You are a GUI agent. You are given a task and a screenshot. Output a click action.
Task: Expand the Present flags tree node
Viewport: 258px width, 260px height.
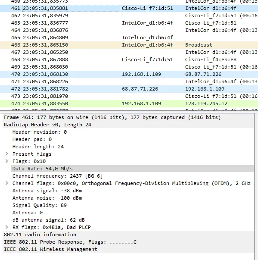6,154
